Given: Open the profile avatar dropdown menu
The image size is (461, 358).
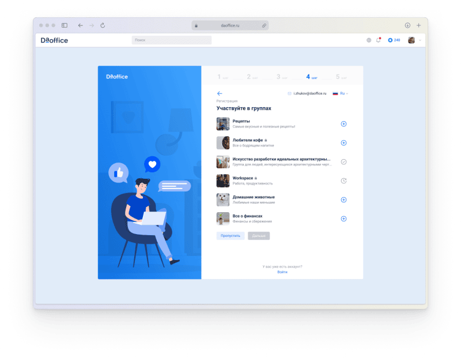Looking at the screenshot, I should [x=412, y=40].
